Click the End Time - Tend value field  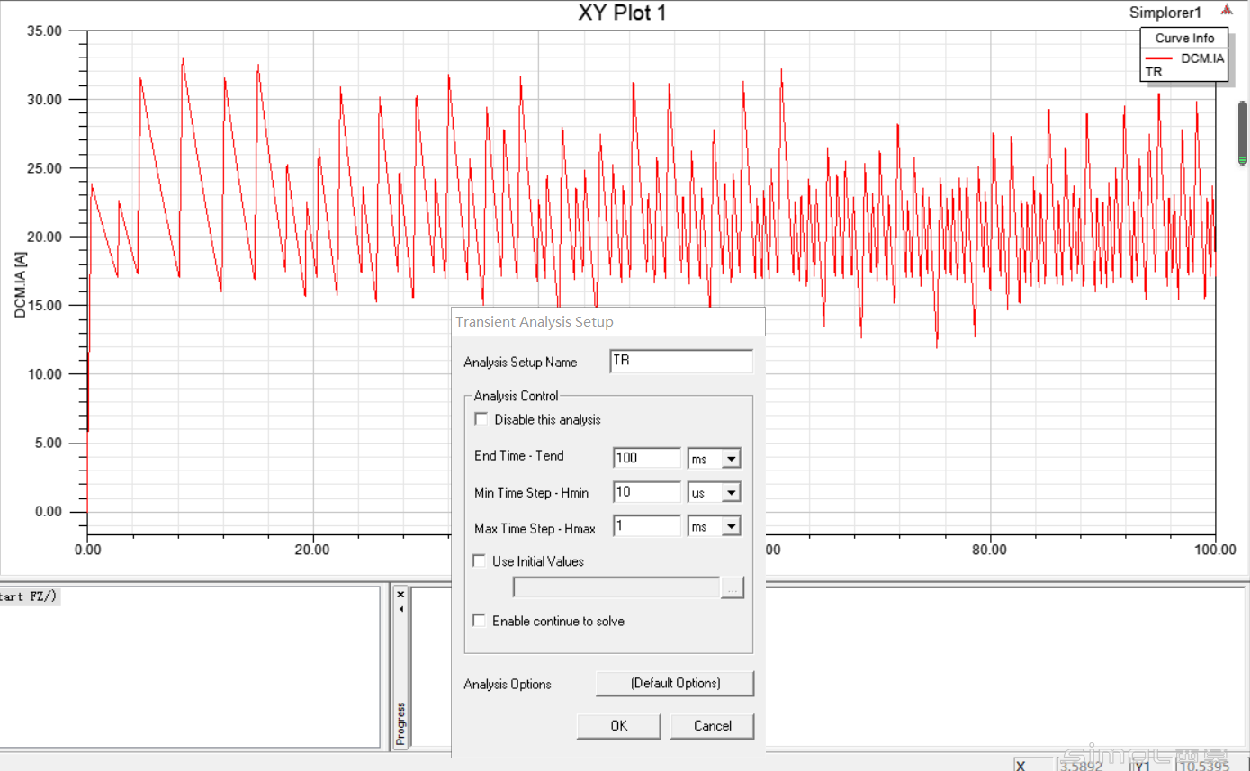(647, 457)
